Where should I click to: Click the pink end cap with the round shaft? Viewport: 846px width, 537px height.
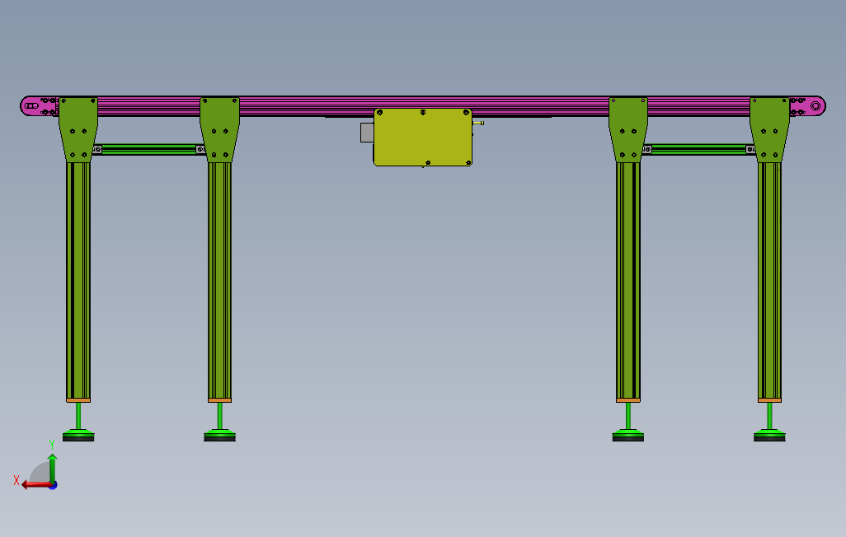(x=808, y=105)
